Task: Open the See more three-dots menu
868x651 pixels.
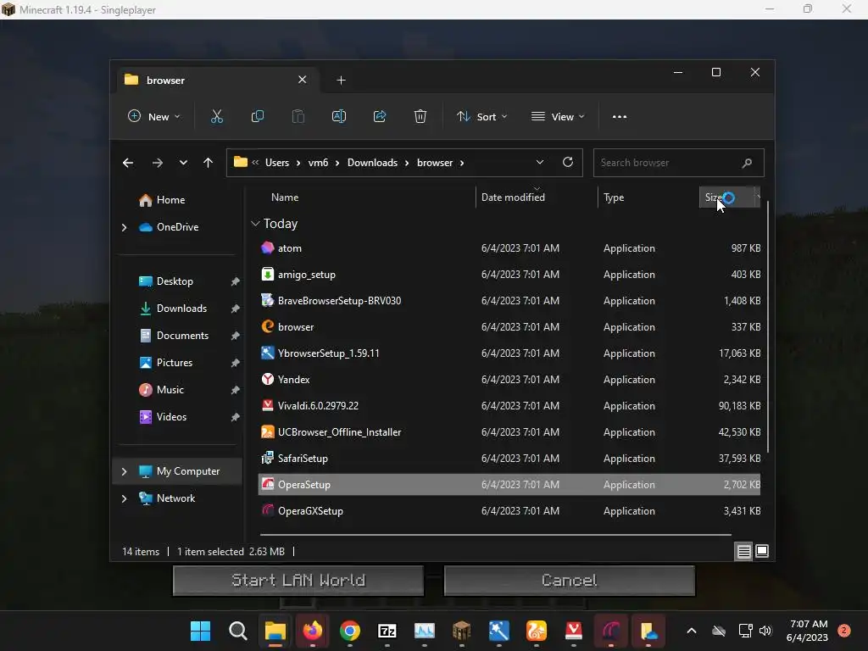Action: point(620,117)
